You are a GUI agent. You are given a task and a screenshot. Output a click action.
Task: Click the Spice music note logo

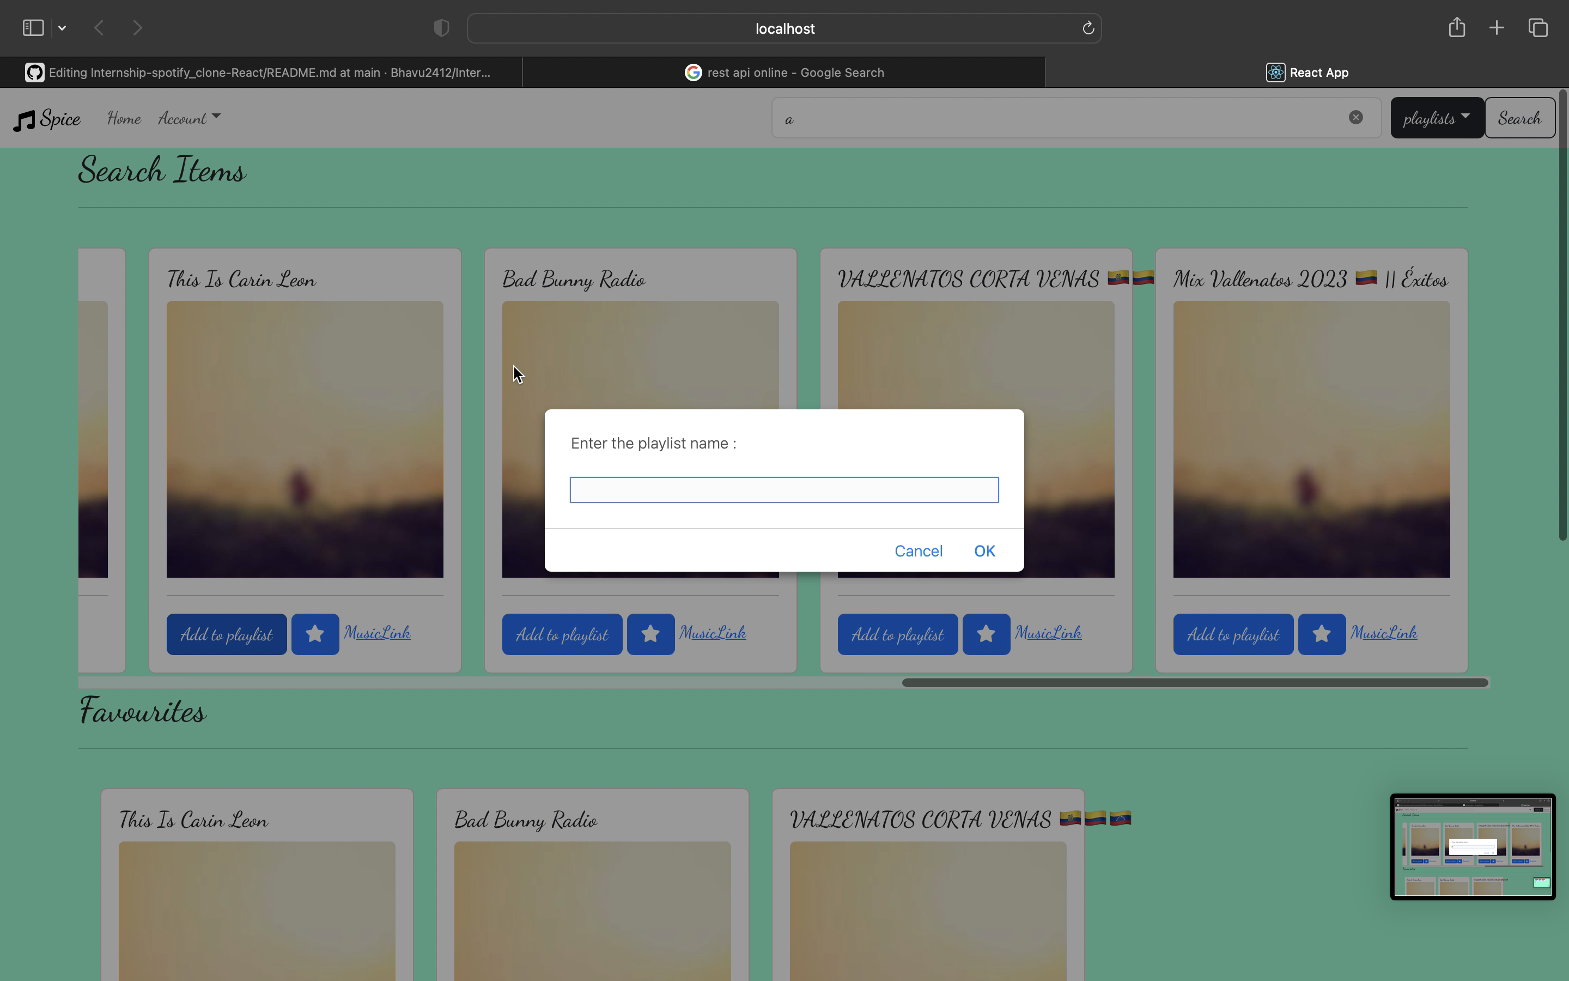pos(25,120)
